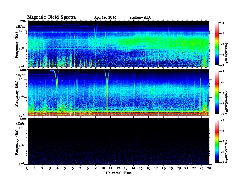Screen dimensions: 249x193
Task: Click hour tick label "19" on time axis
Action: (171, 168)
